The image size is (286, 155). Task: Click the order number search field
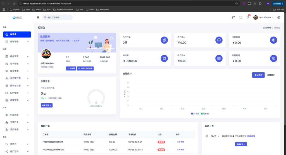(58, 18)
